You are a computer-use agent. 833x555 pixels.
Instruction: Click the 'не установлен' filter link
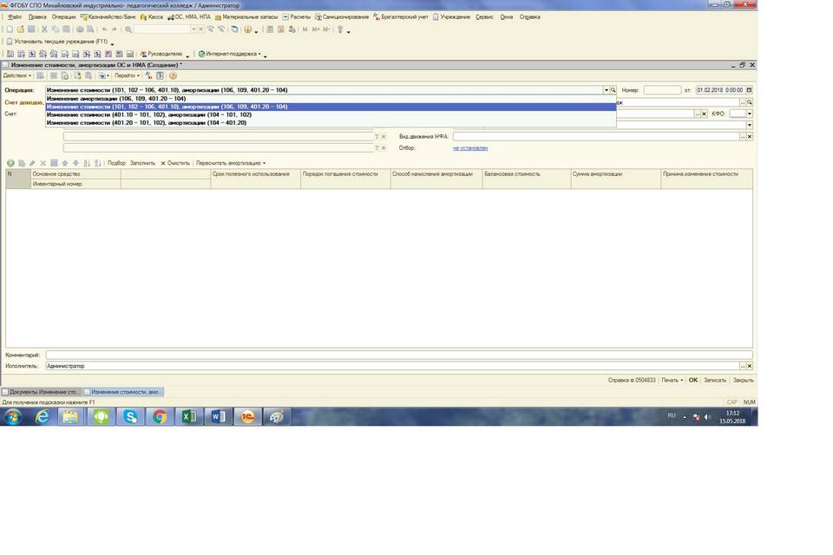470,148
